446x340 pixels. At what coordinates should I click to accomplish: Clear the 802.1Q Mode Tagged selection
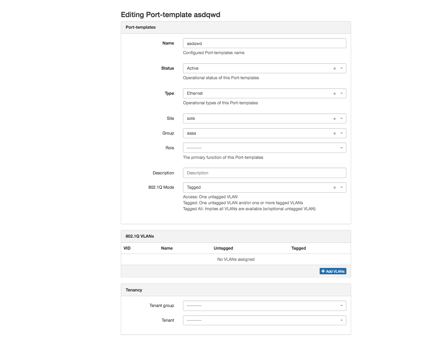tap(334, 188)
